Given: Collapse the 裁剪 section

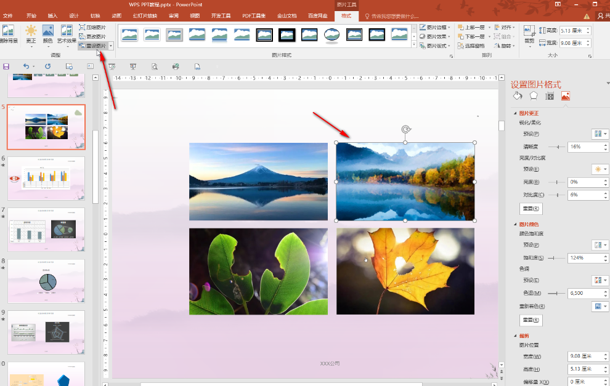Looking at the screenshot, I should (x=515, y=336).
